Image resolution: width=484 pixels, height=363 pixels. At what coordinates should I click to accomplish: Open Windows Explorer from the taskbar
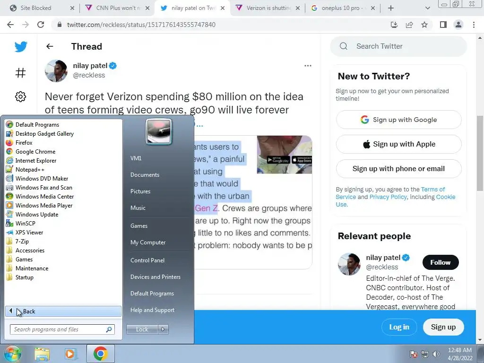point(42,354)
